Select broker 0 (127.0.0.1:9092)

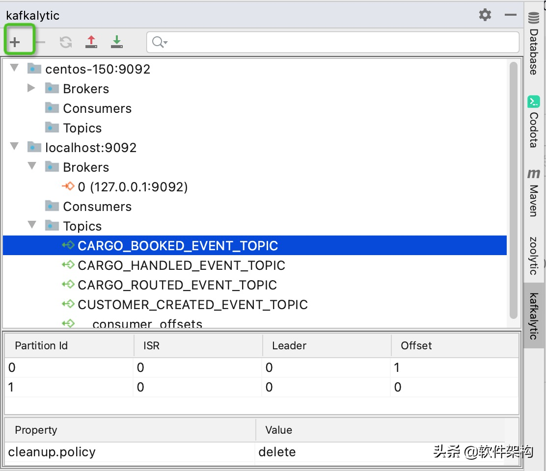[133, 187]
